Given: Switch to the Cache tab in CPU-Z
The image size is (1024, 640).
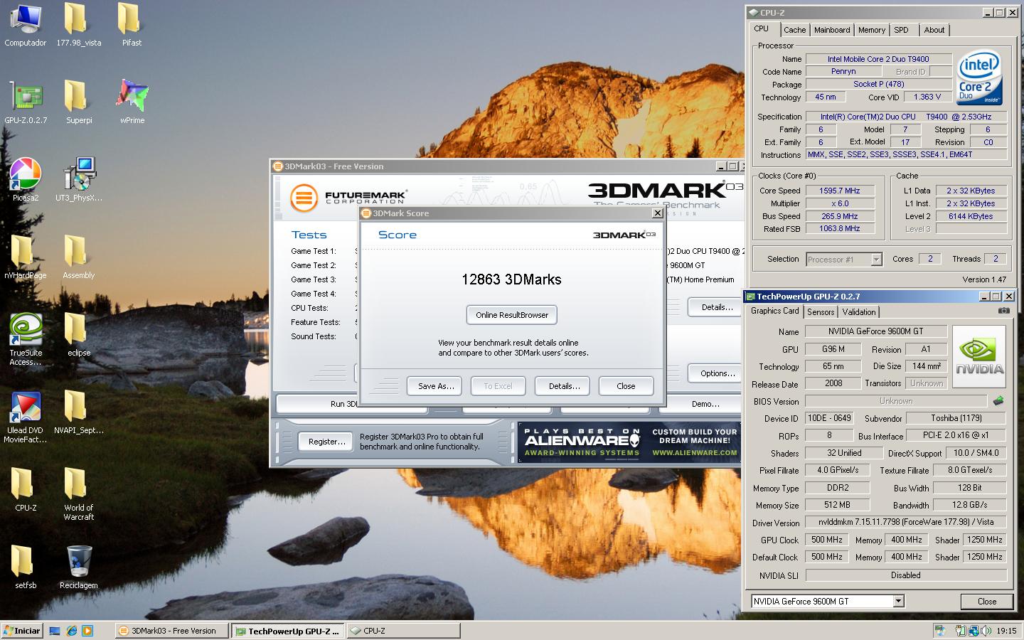Looking at the screenshot, I should [794, 30].
